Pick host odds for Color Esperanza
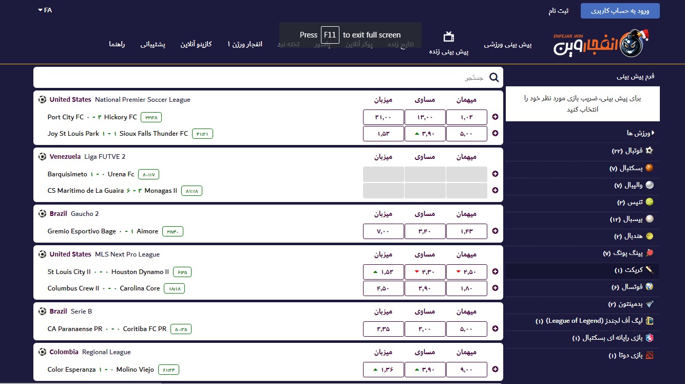The image size is (685, 384). pyautogui.click(x=383, y=370)
